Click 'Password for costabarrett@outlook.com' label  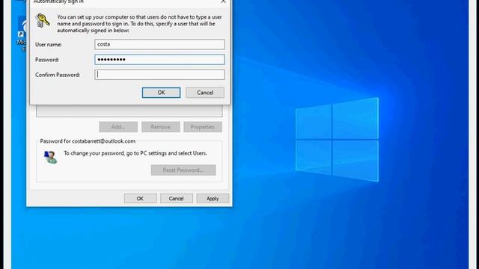(x=88, y=141)
